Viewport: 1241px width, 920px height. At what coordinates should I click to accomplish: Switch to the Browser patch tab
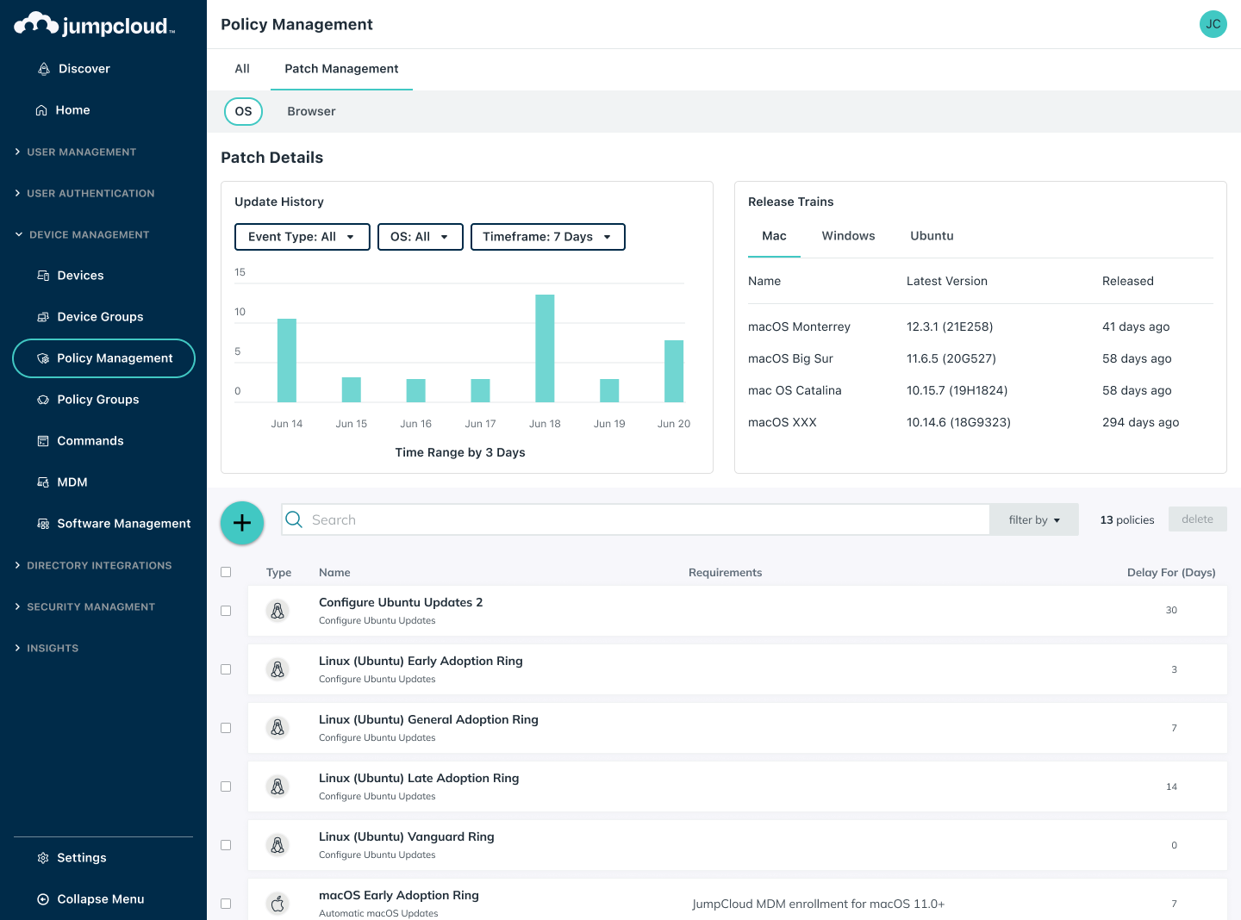click(x=311, y=112)
